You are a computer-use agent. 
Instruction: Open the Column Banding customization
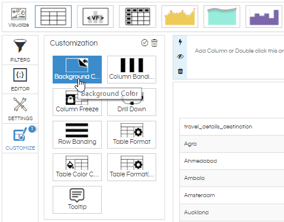point(131,69)
